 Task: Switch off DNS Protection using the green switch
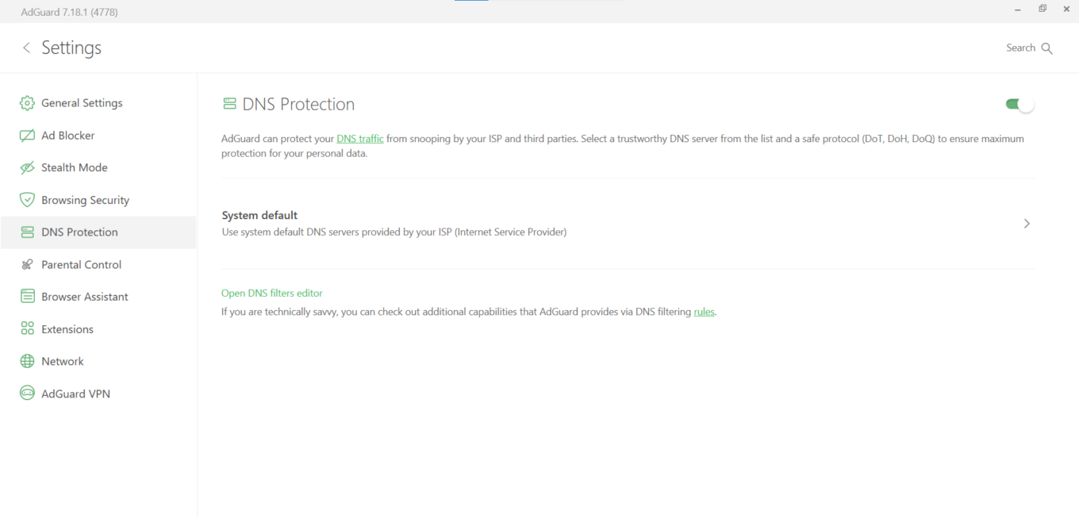[1019, 103]
